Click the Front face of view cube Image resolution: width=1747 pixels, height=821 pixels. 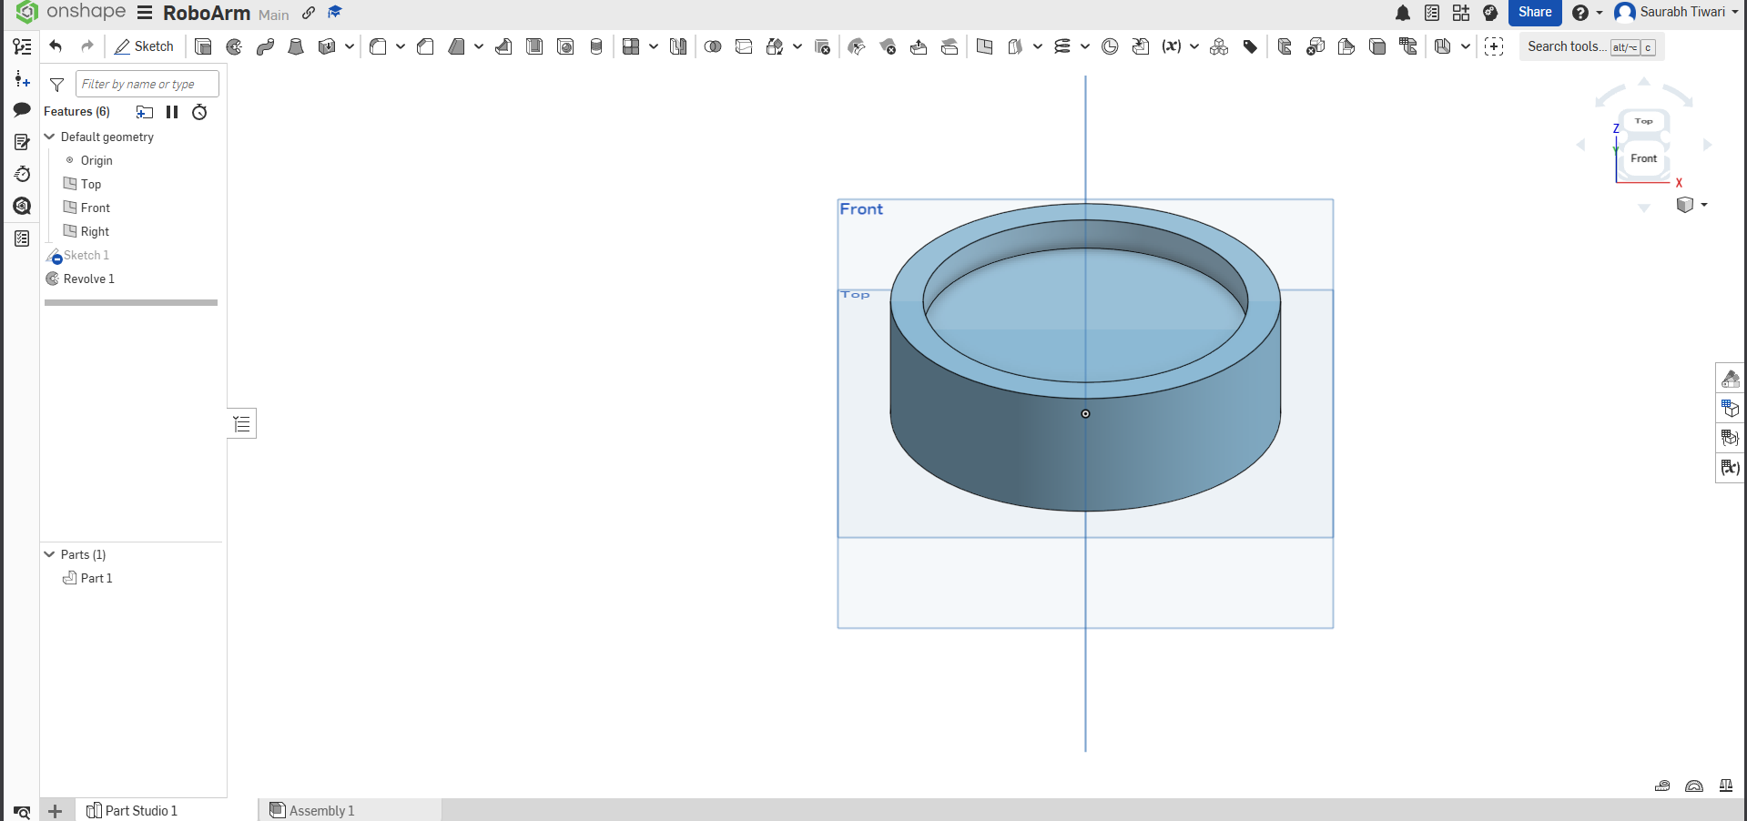coord(1643,158)
